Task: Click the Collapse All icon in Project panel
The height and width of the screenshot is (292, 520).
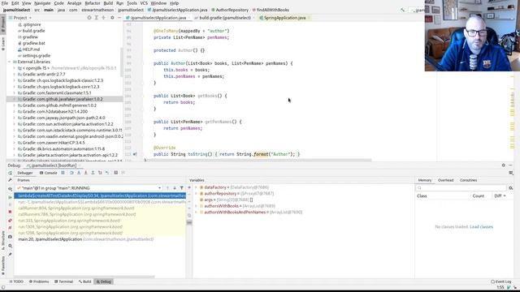Action: click(103, 18)
